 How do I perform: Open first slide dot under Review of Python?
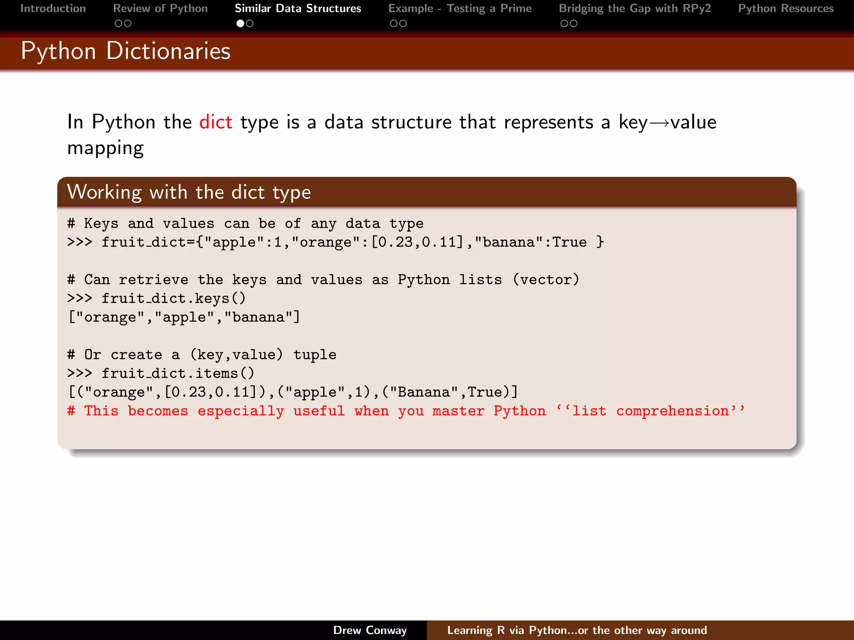pos(118,24)
